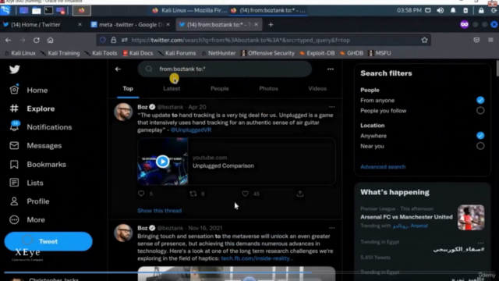Open the more menu on the Apr 20 tweet
Viewport: 499px width, 281px height.
331,107
